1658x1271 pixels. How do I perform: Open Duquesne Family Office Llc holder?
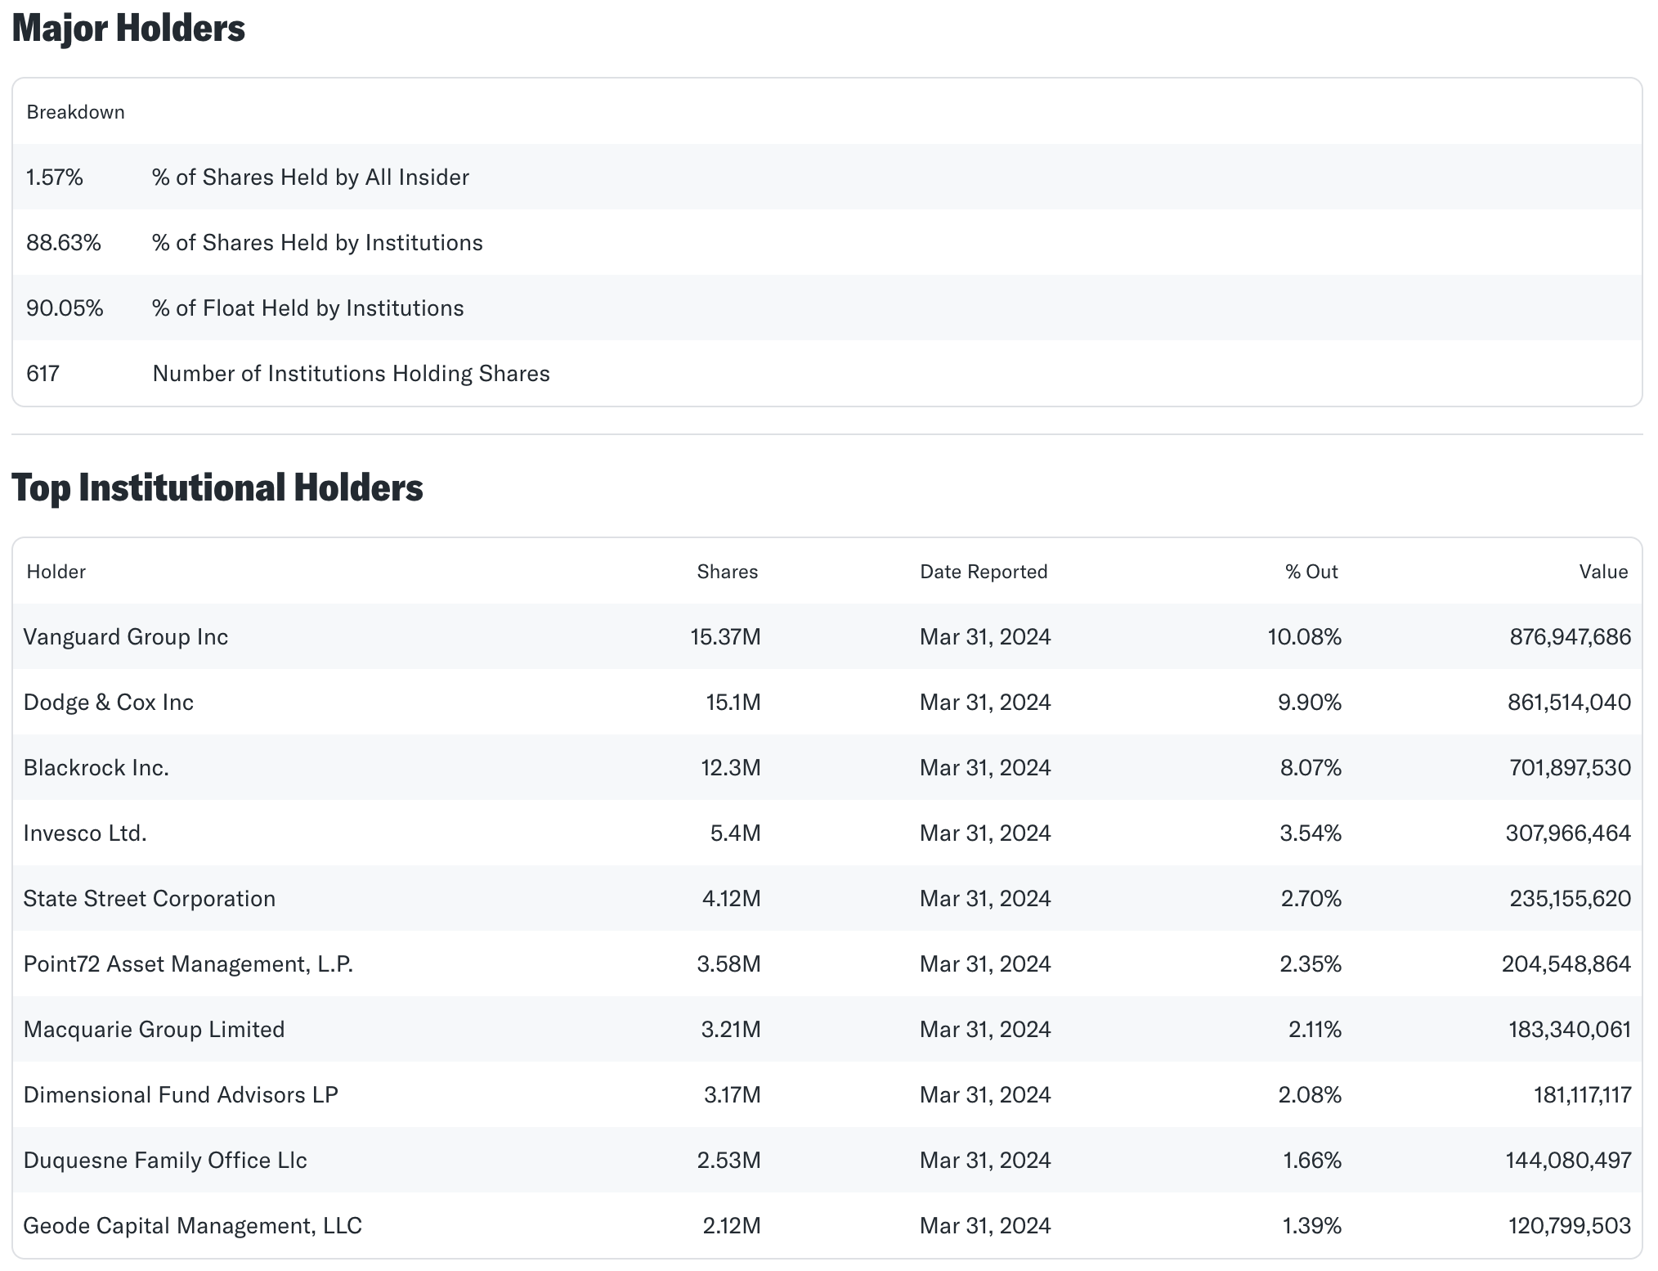[165, 1161]
